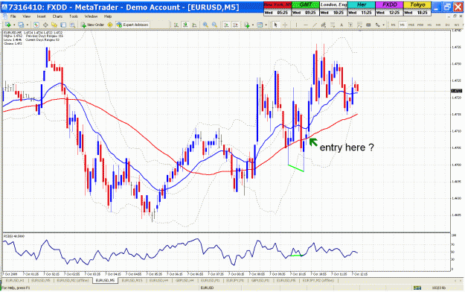This screenshot has width=465, height=292.
Task: Expand the Indicators dropdown arrow
Action: click(x=253, y=25)
